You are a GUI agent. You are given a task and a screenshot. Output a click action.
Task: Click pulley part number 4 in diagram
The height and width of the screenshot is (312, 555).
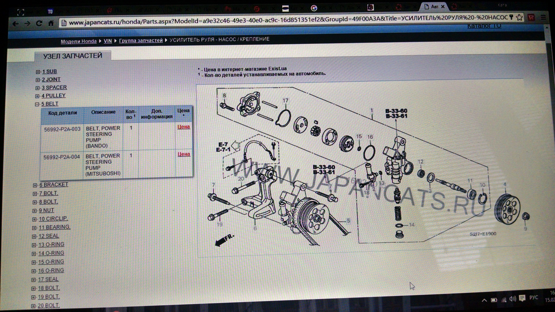click(x=505, y=184)
